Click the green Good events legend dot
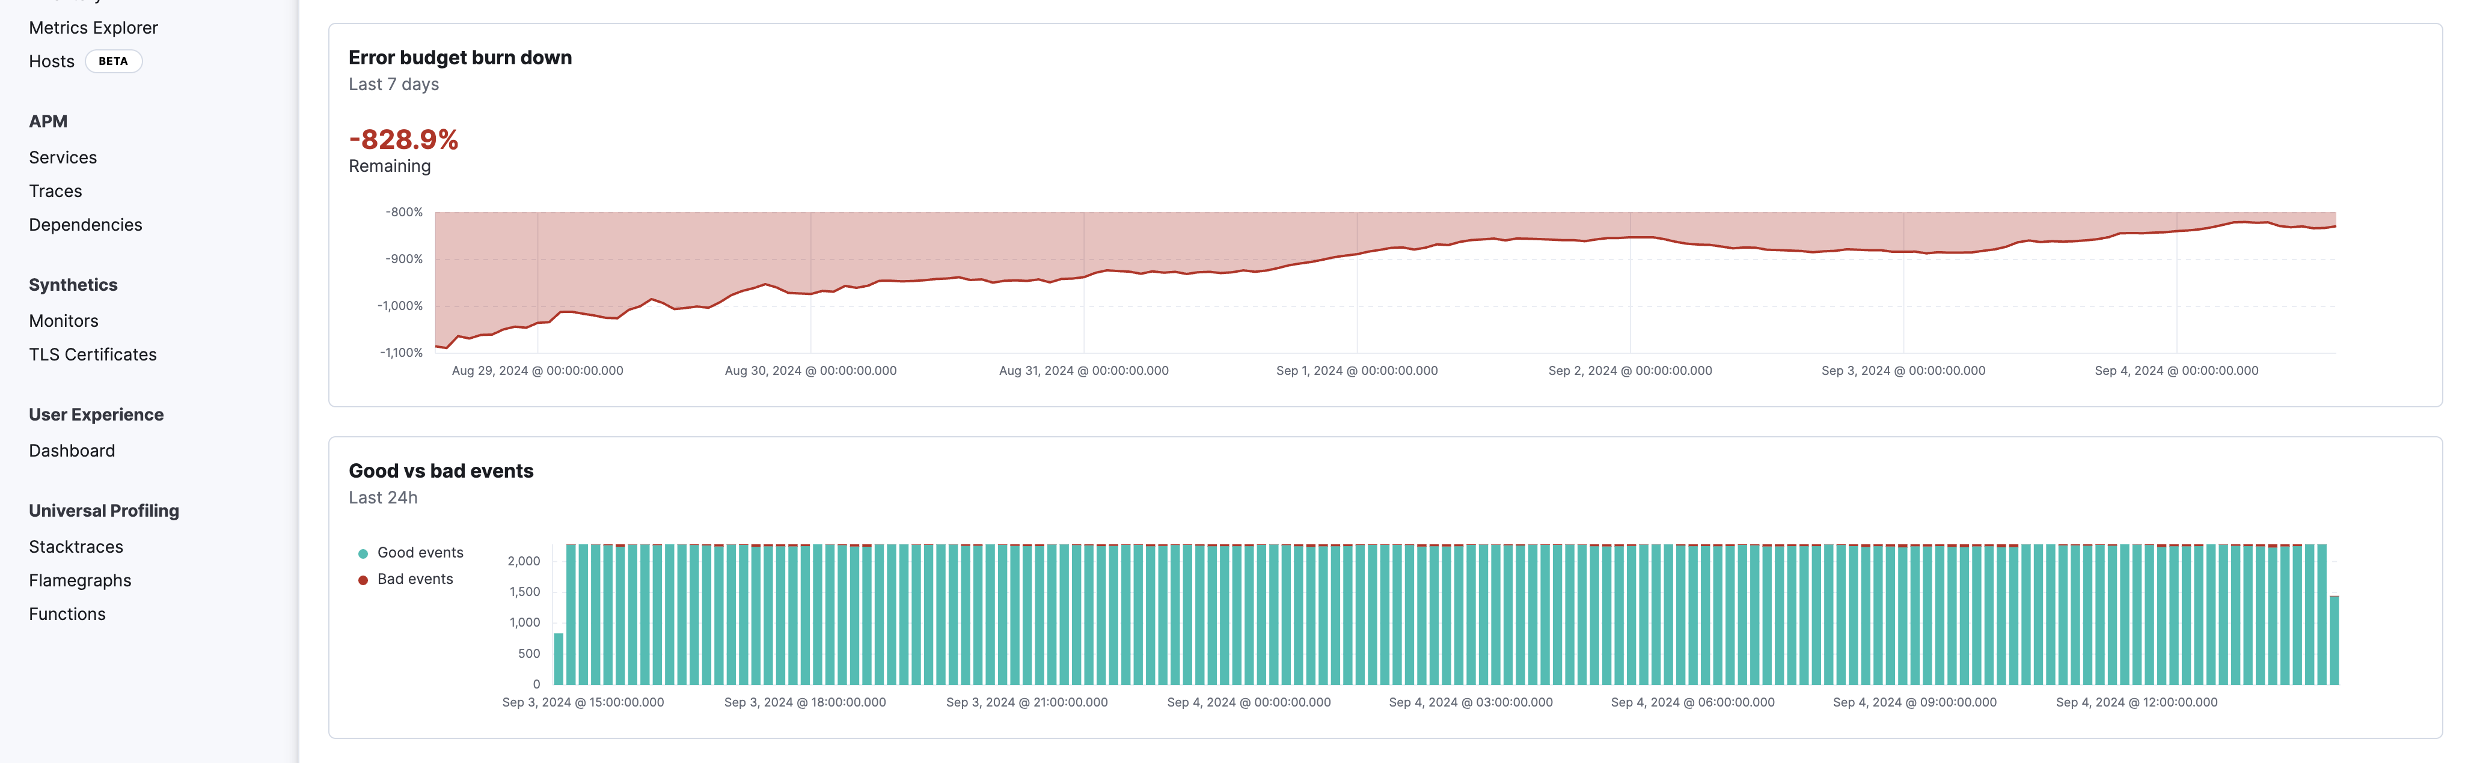 coord(363,552)
